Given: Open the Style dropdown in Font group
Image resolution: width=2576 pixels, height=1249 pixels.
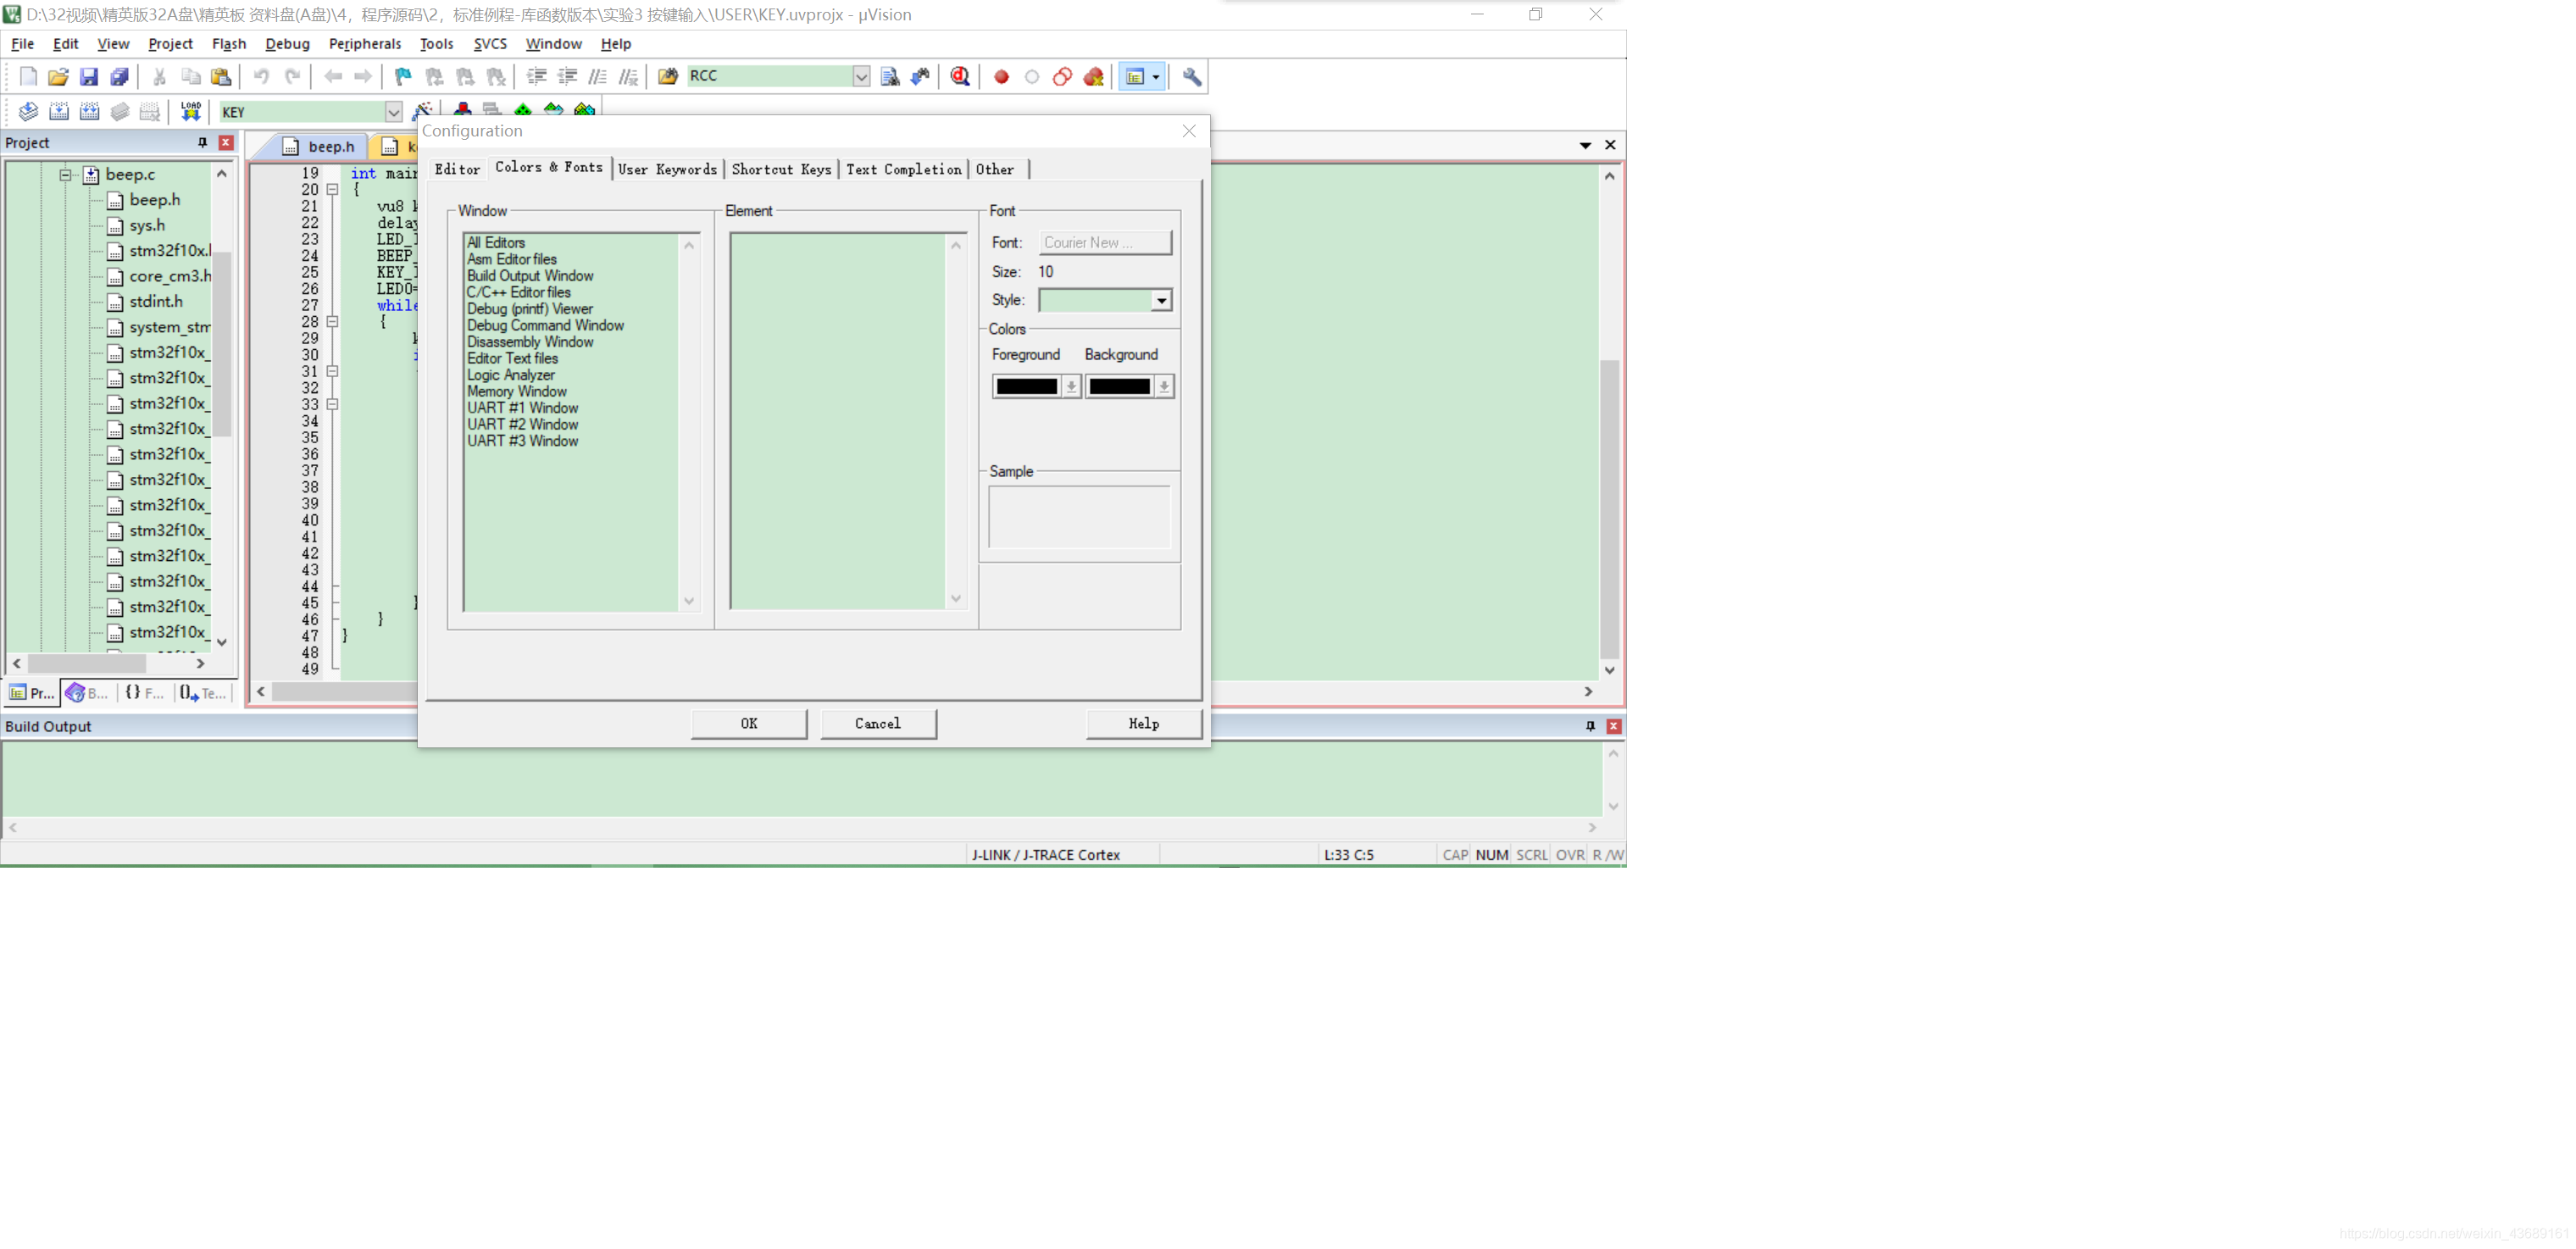Looking at the screenshot, I should pos(1161,300).
